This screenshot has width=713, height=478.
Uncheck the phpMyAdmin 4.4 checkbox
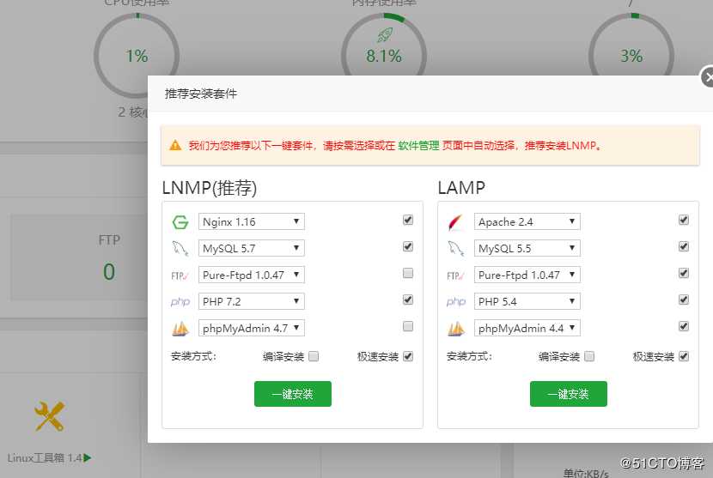point(684,326)
